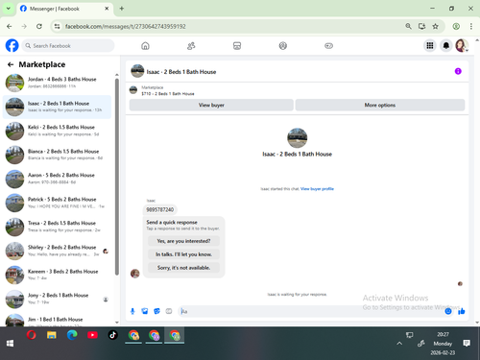Open Jim - 1 Bed 1 Bath House chat
The width and height of the screenshot is (480, 360).
(57, 320)
